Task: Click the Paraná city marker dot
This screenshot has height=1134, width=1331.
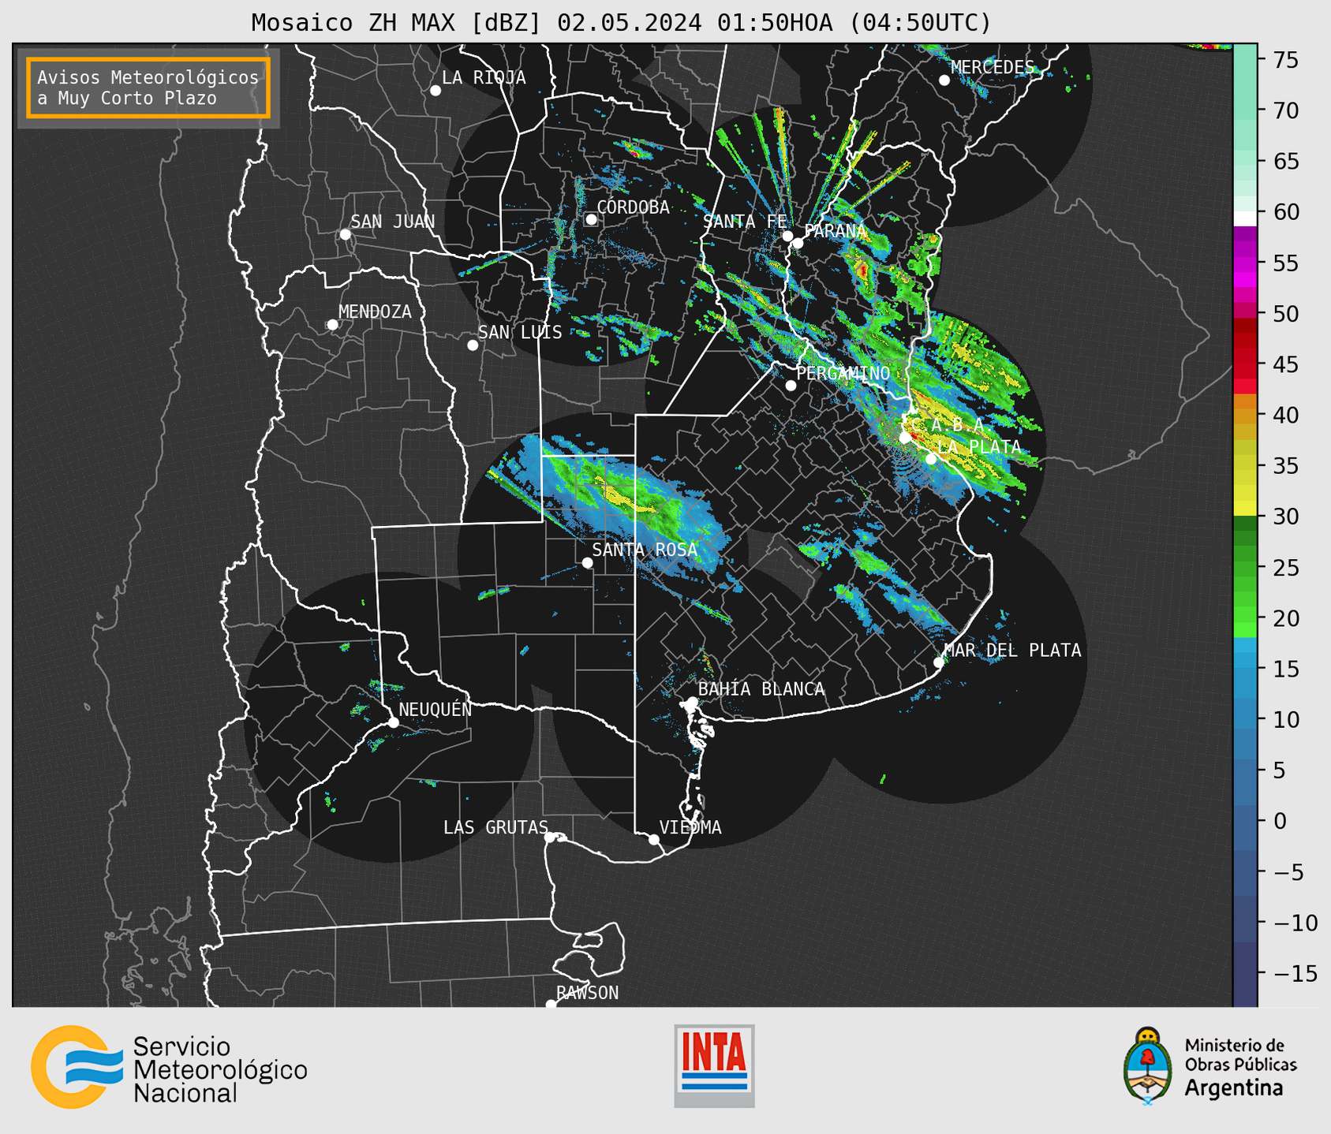Action: coord(798,243)
